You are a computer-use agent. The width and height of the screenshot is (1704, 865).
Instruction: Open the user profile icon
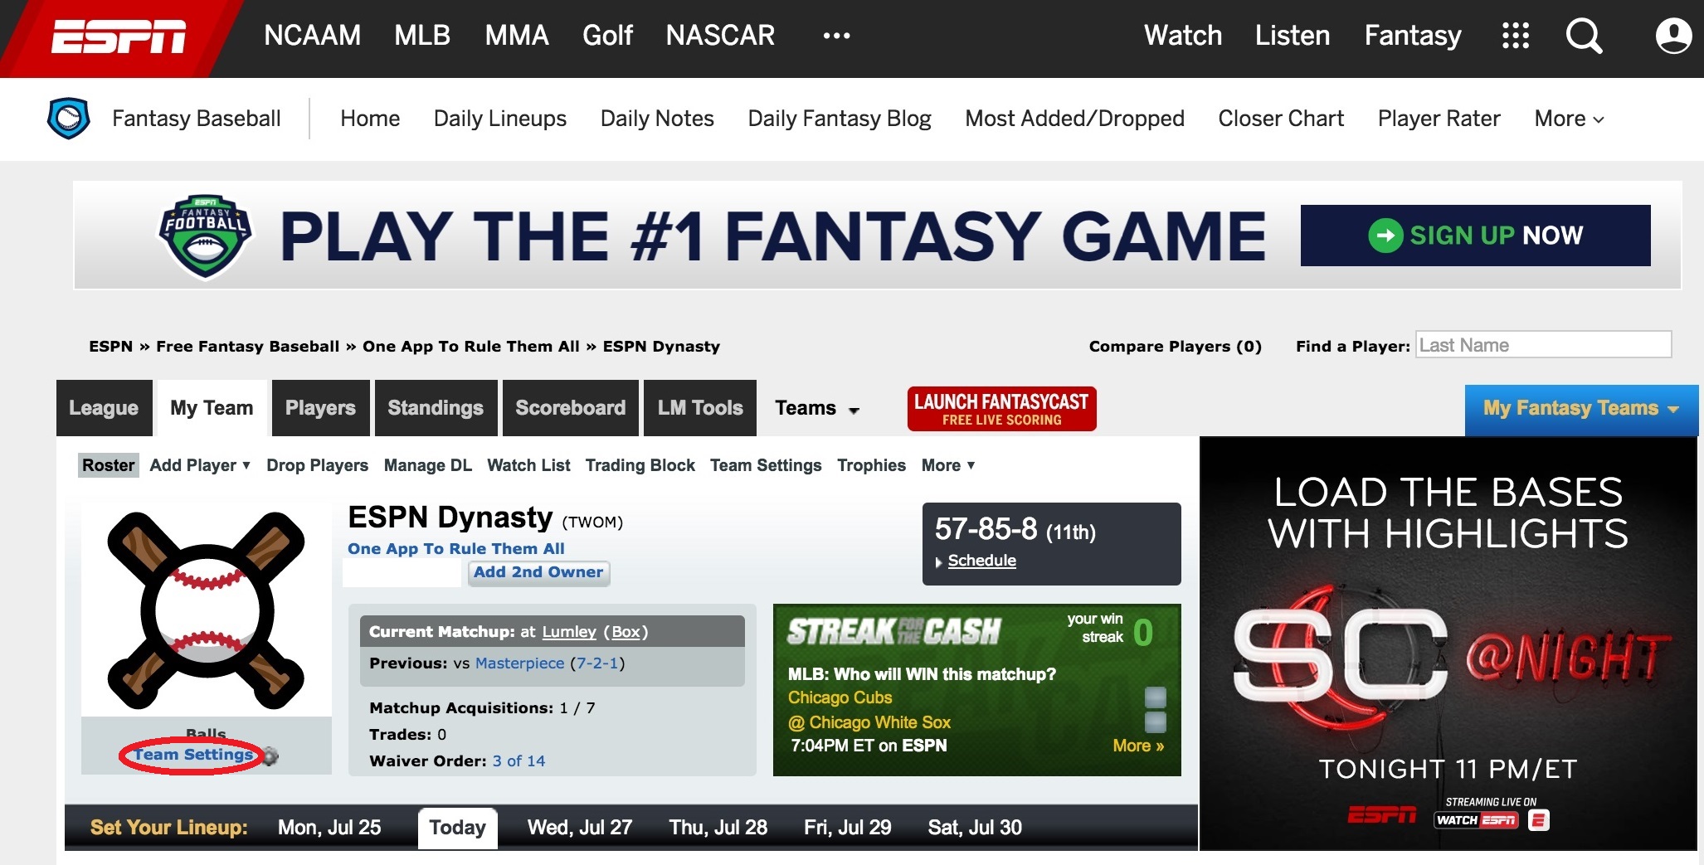(1673, 36)
